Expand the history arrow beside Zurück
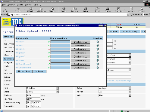 click(x=12, y=10)
